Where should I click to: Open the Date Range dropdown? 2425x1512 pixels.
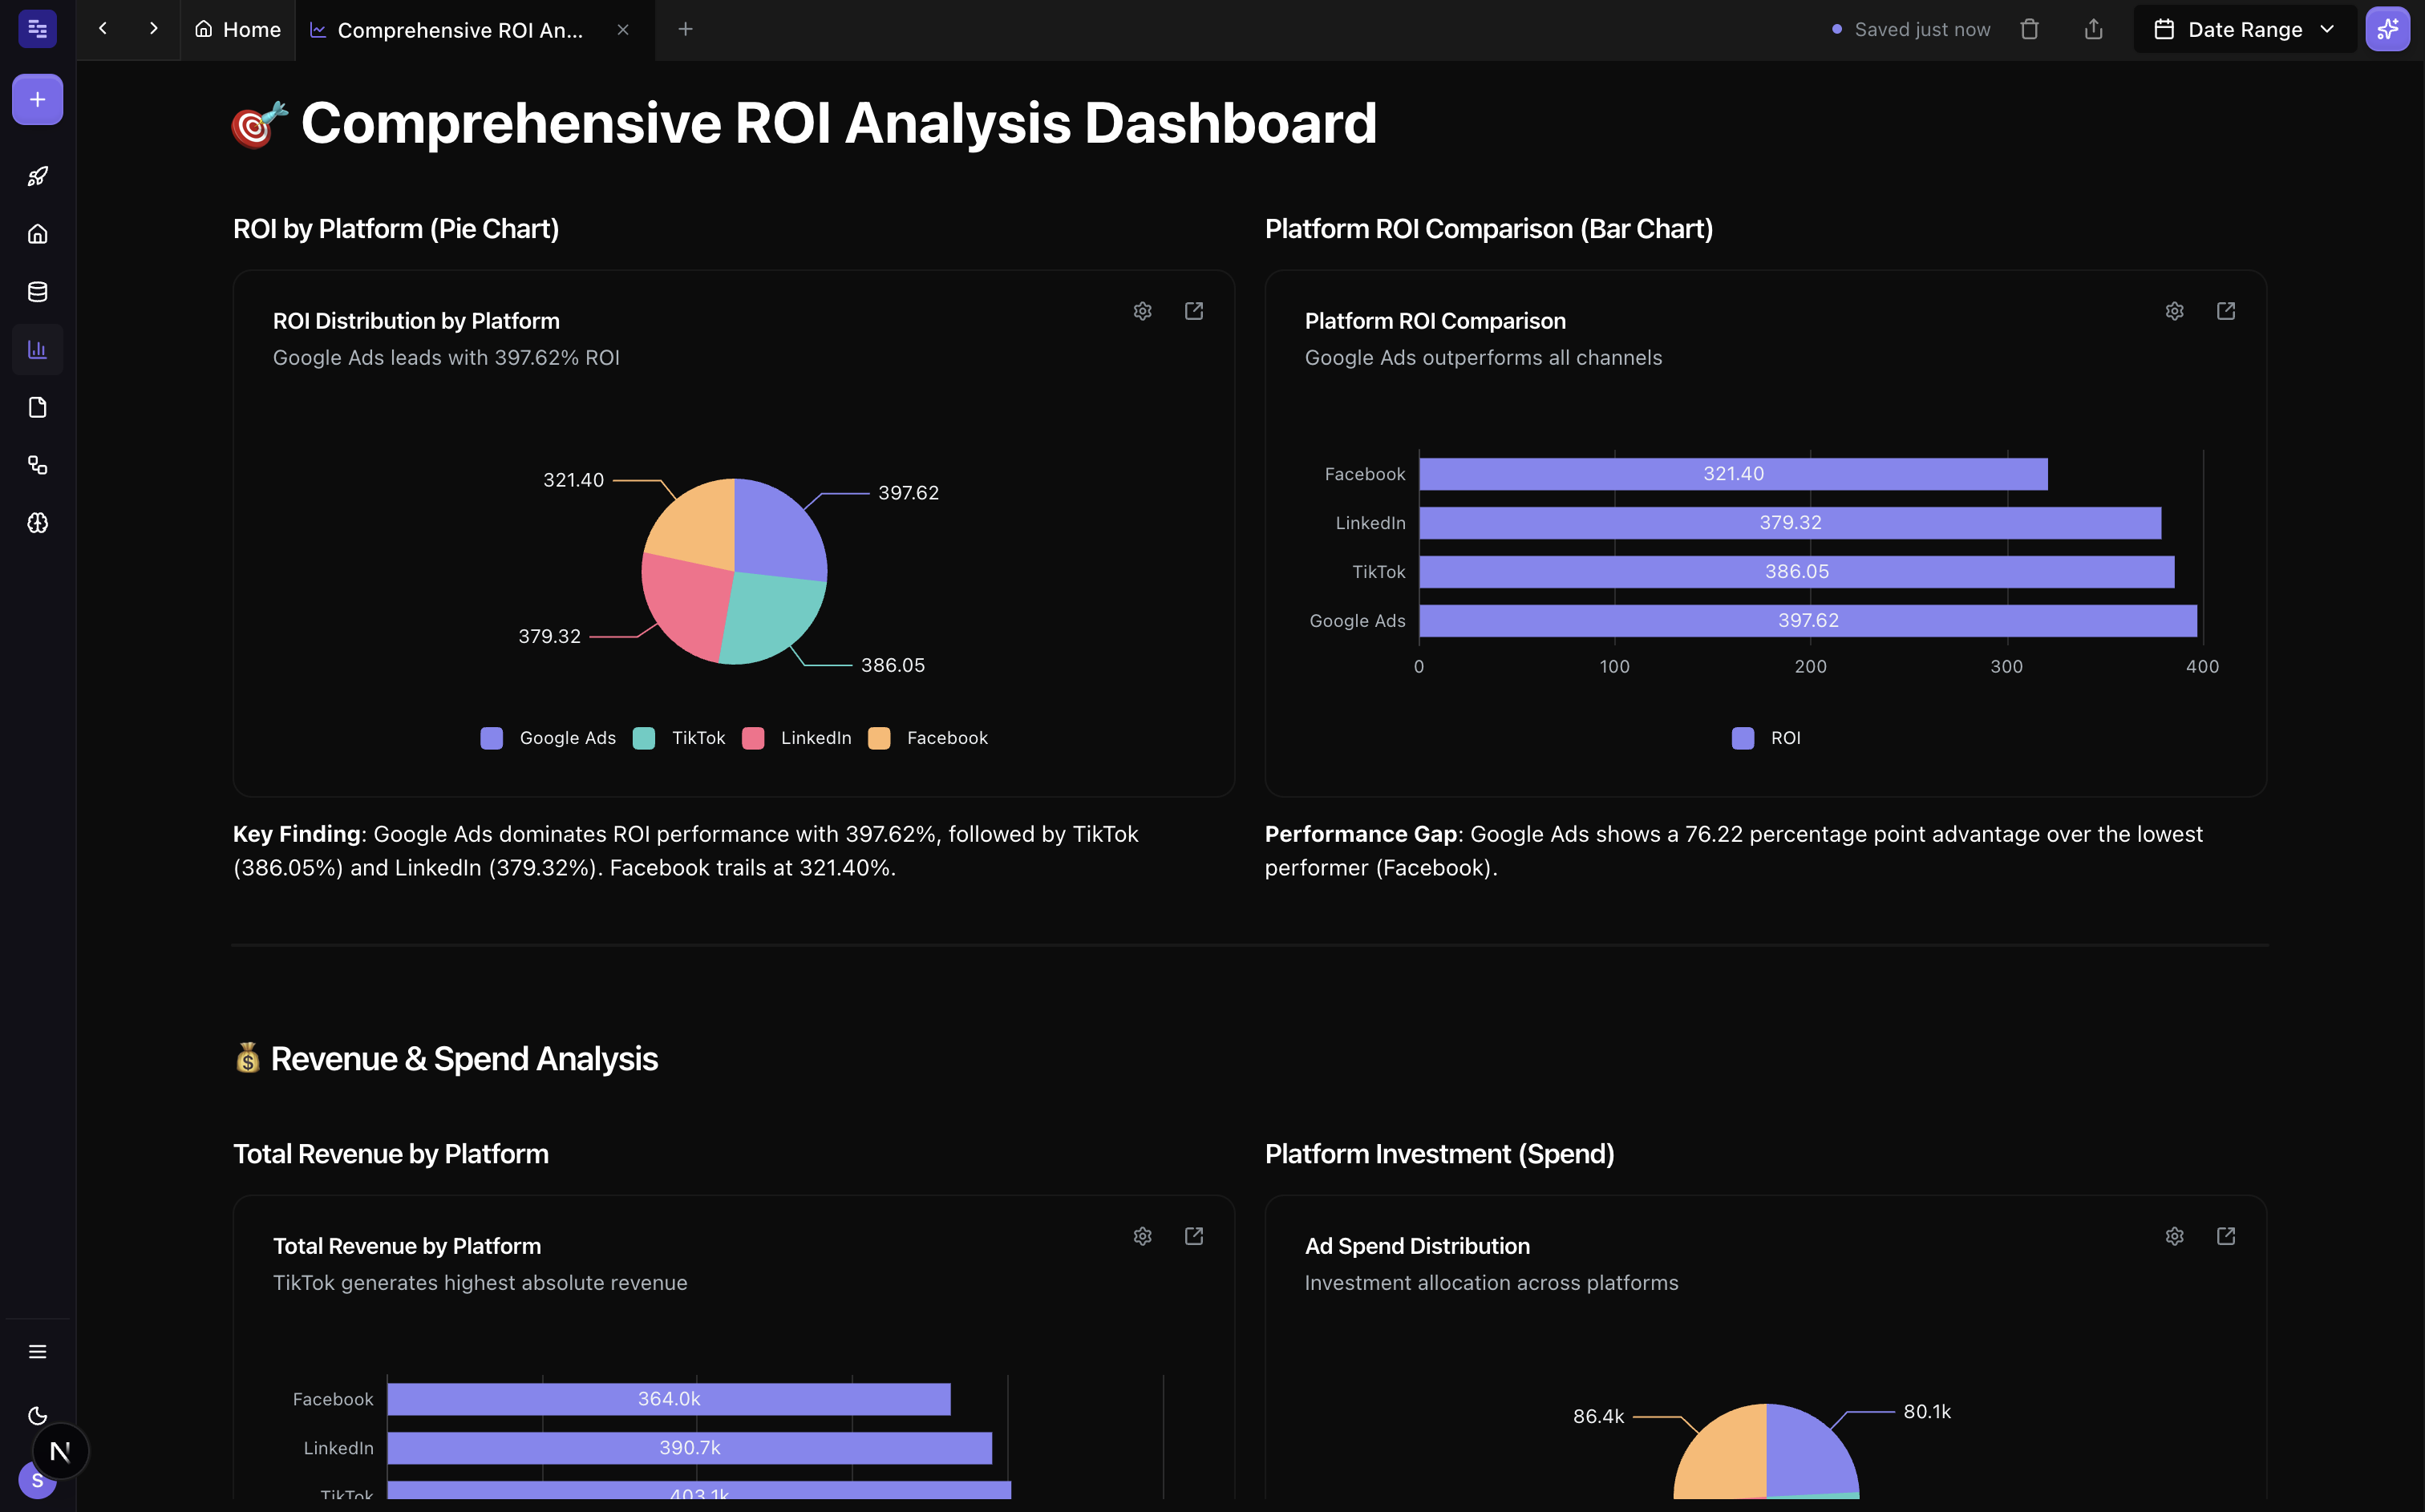(2244, 29)
